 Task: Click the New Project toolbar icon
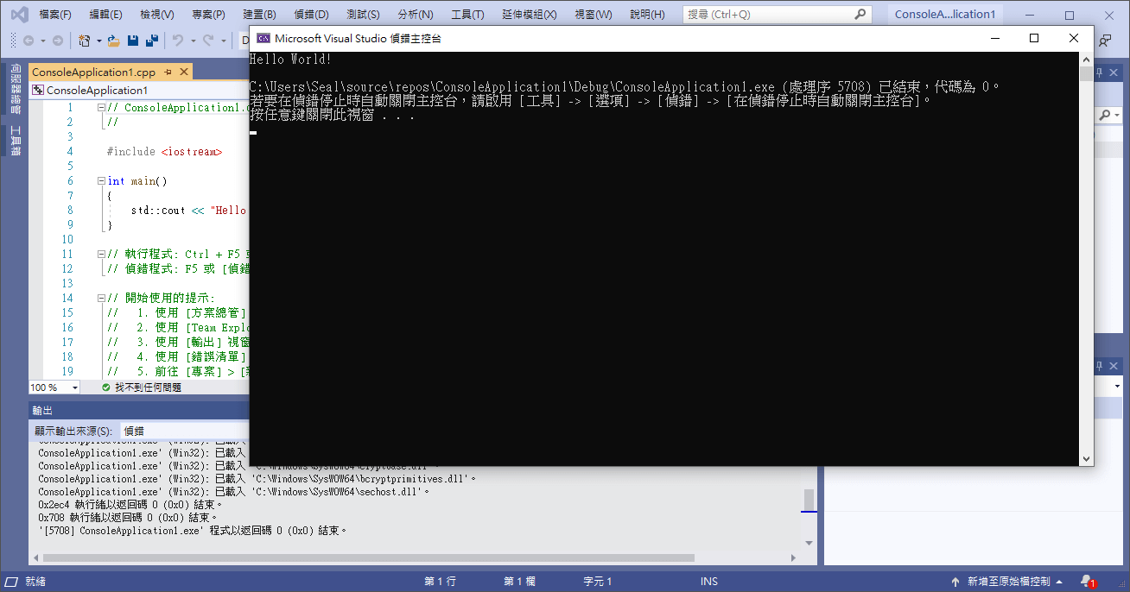[x=84, y=41]
